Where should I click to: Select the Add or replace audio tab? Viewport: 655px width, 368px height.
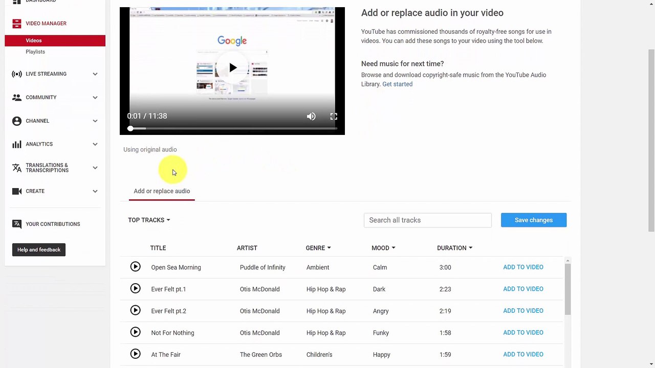click(162, 191)
